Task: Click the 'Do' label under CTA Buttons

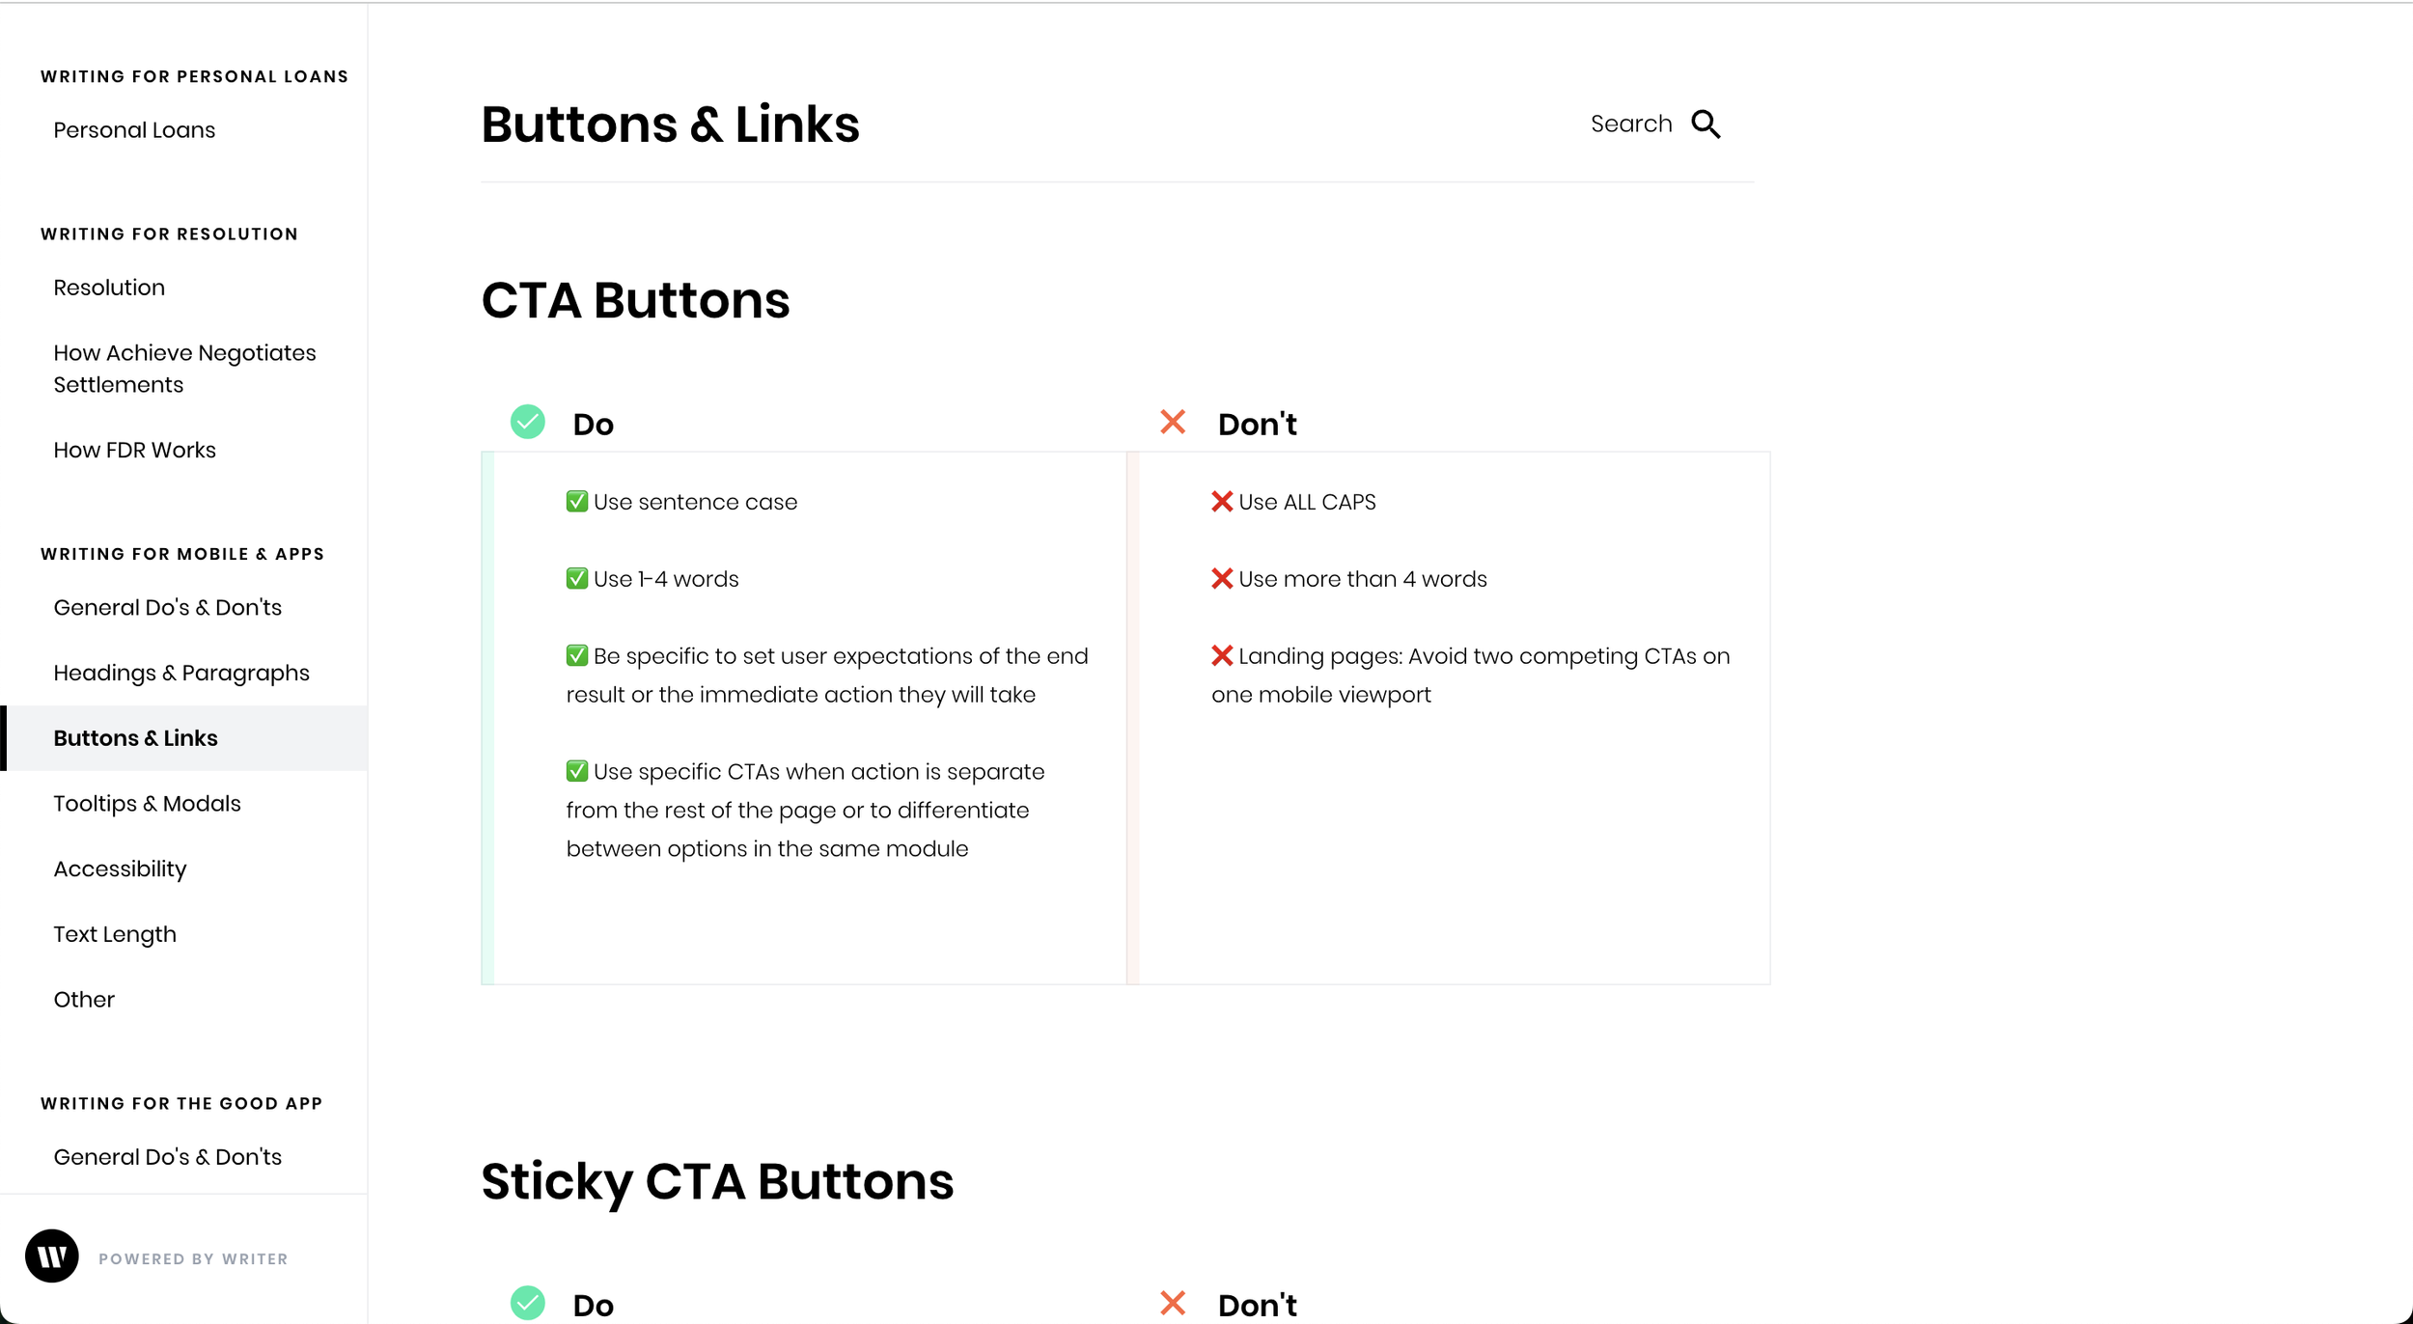Action: point(593,425)
